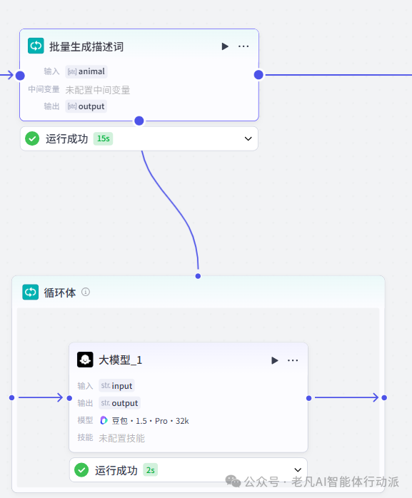Open more options menu of 大模型_1 node
This screenshot has height=498, width=412.
(x=293, y=360)
